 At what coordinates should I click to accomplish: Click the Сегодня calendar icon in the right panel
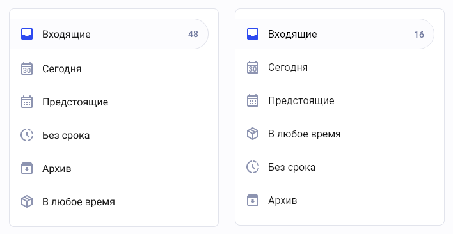[253, 67]
